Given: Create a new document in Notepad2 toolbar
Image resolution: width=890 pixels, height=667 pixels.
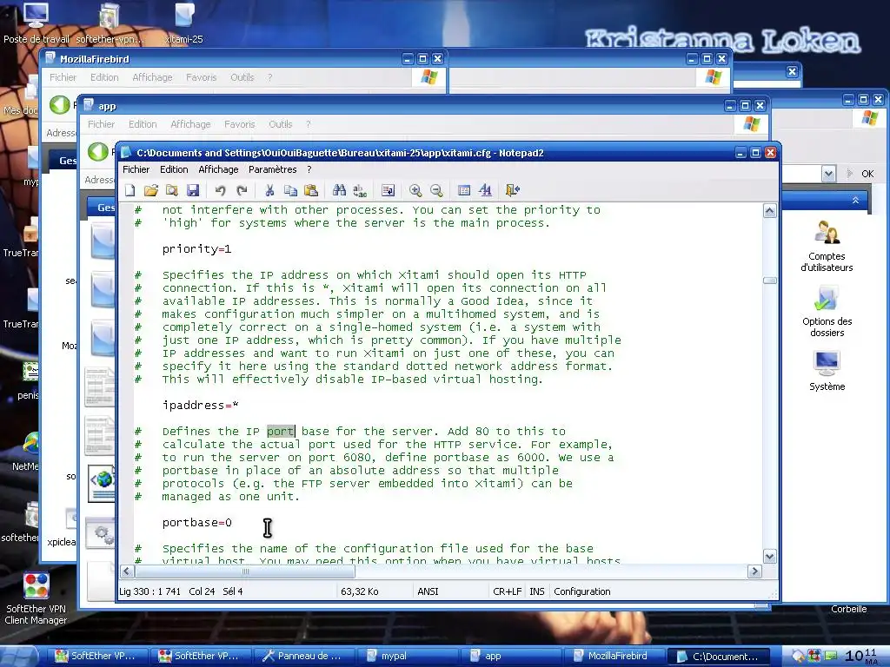Looking at the screenshot, I should pos(130,190).
